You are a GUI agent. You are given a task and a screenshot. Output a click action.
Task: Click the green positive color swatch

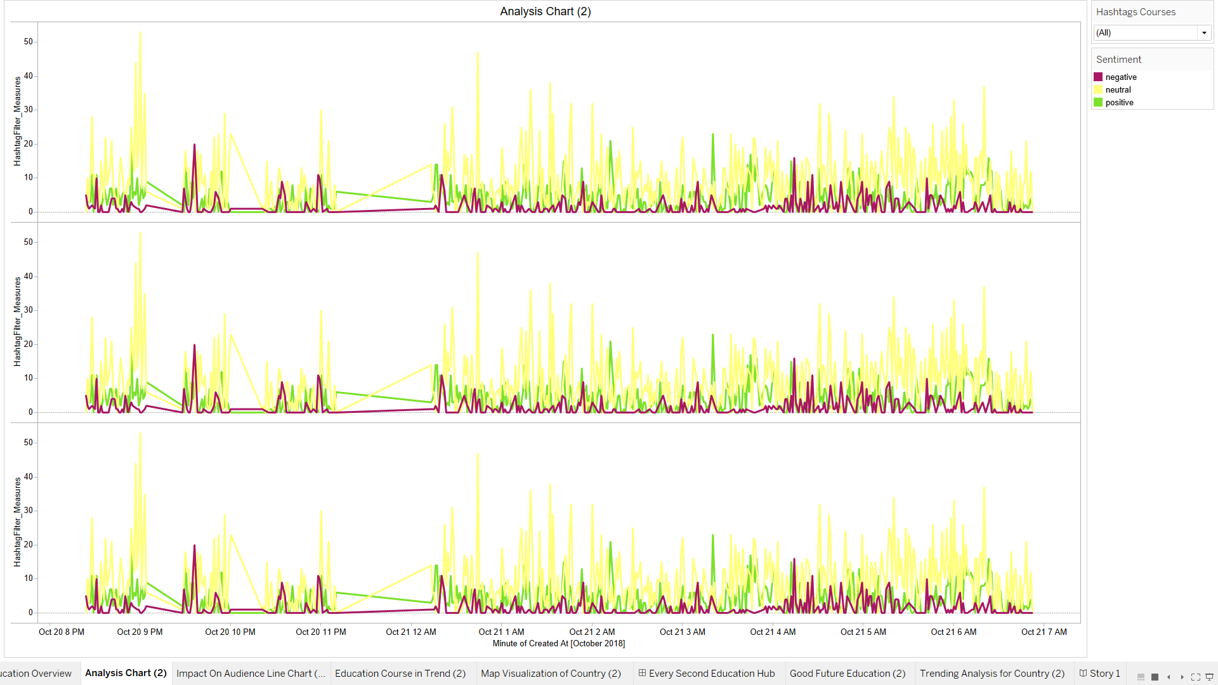[1098, 103]
